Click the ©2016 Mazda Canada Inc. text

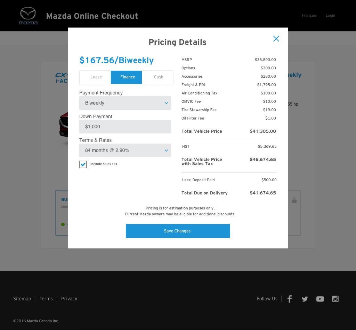click(x=36, y=321)
